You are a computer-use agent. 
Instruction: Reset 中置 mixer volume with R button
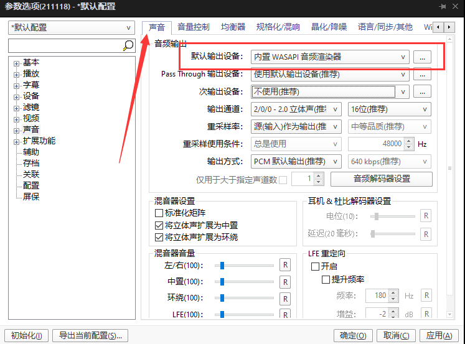click(285, 282)
